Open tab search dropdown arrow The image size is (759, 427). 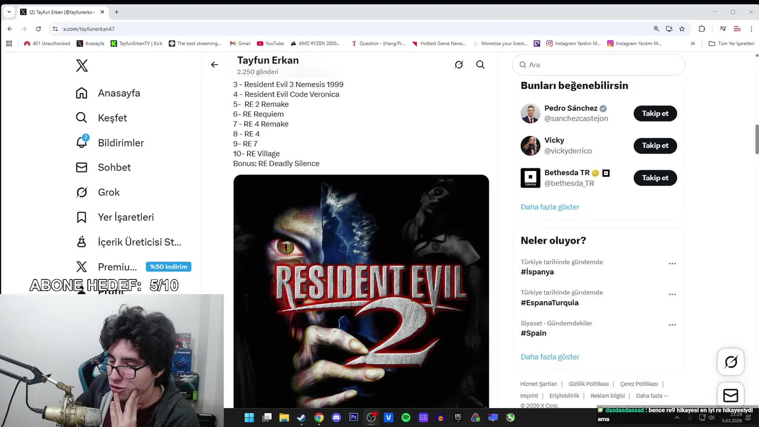coord(9,12)
